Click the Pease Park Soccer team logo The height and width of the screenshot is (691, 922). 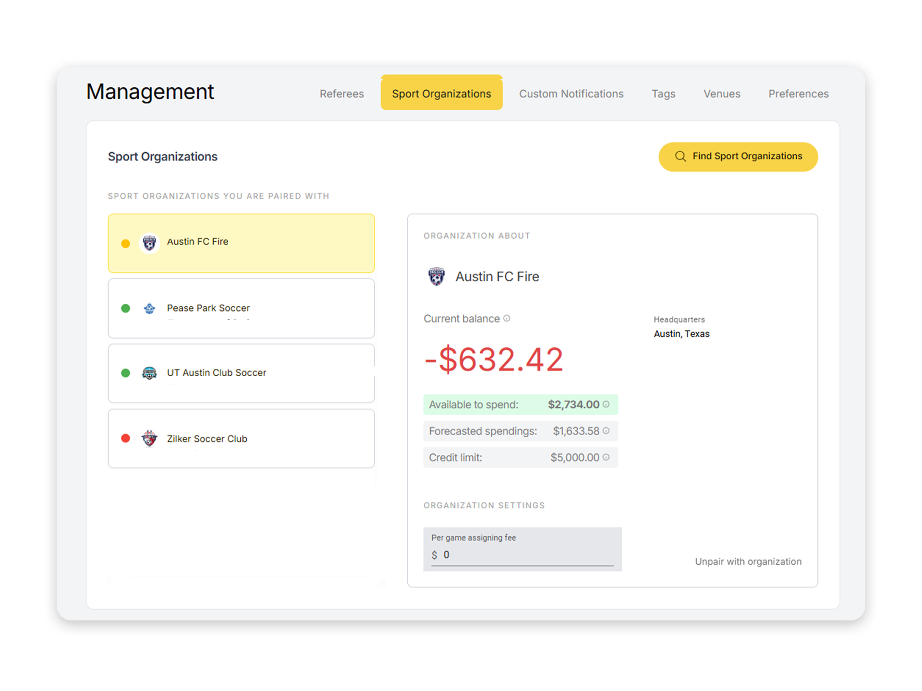pyautogui.click(x=149, y=308)
